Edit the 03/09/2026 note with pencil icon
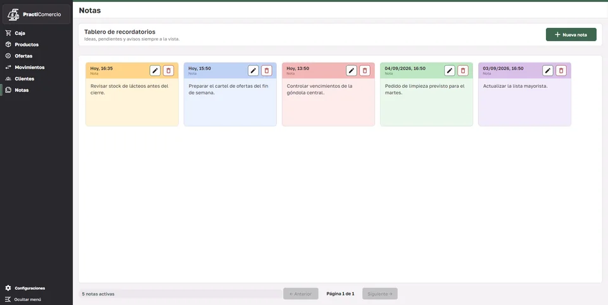 [x=547, y=70]
